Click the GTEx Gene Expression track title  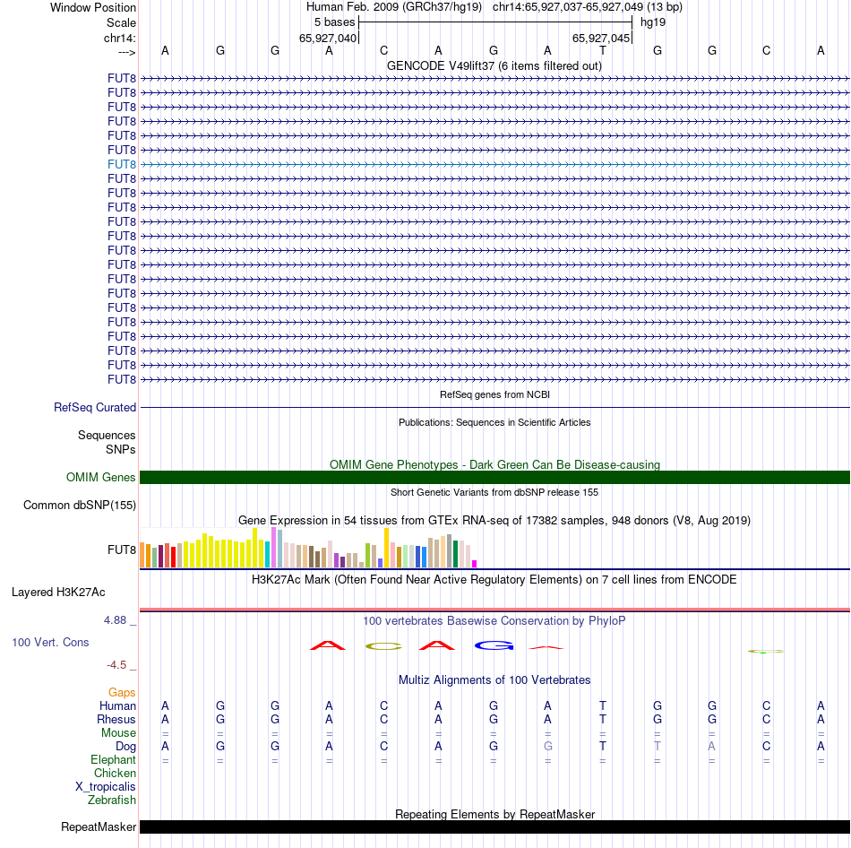494,521
